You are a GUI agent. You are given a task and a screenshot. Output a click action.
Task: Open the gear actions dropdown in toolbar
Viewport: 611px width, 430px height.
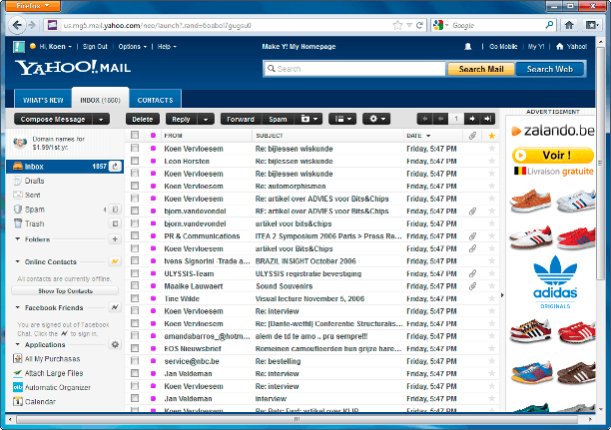pos(376,119)
